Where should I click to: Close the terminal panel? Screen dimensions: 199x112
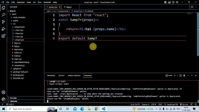coord(196,75)
